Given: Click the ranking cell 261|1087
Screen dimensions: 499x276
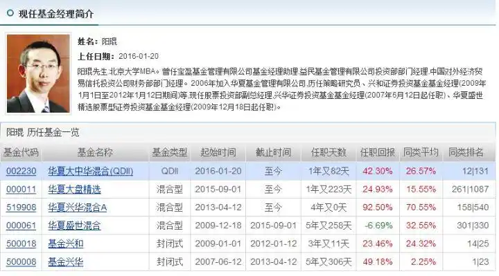Looking at the screenshot, I should click(471, 190).
